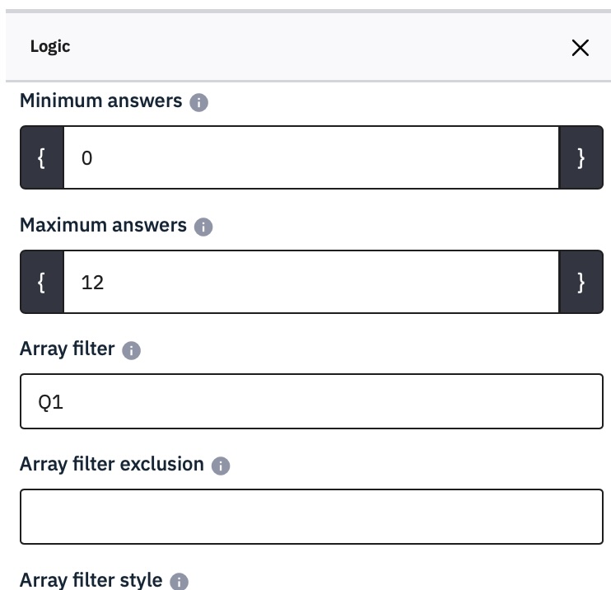Click the Array filter style info icon
The image size is (611, 590).
coord(179,581)
